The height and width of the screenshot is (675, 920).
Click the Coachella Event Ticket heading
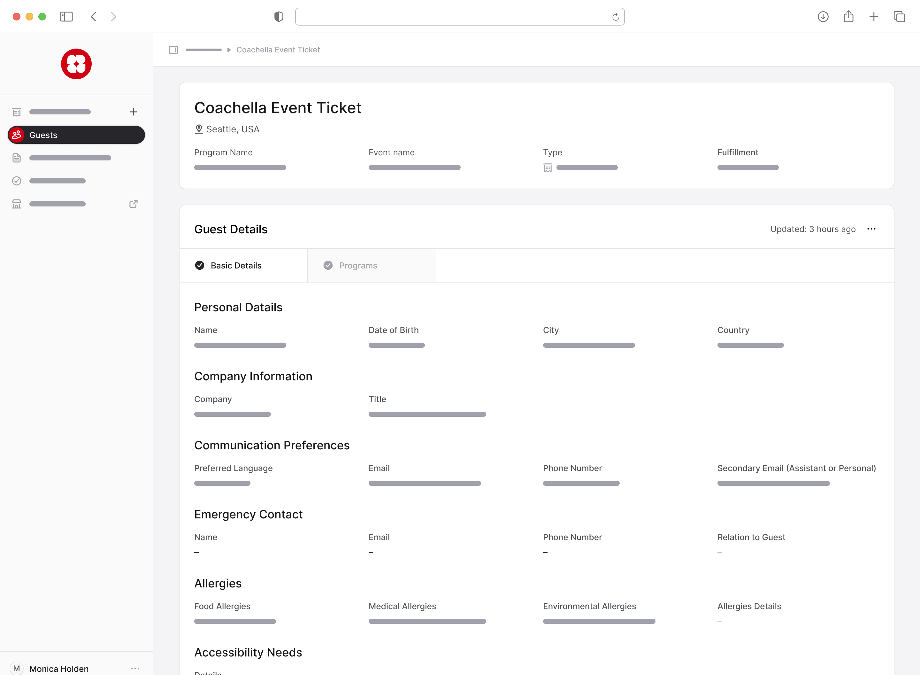[x=278, y=108]
